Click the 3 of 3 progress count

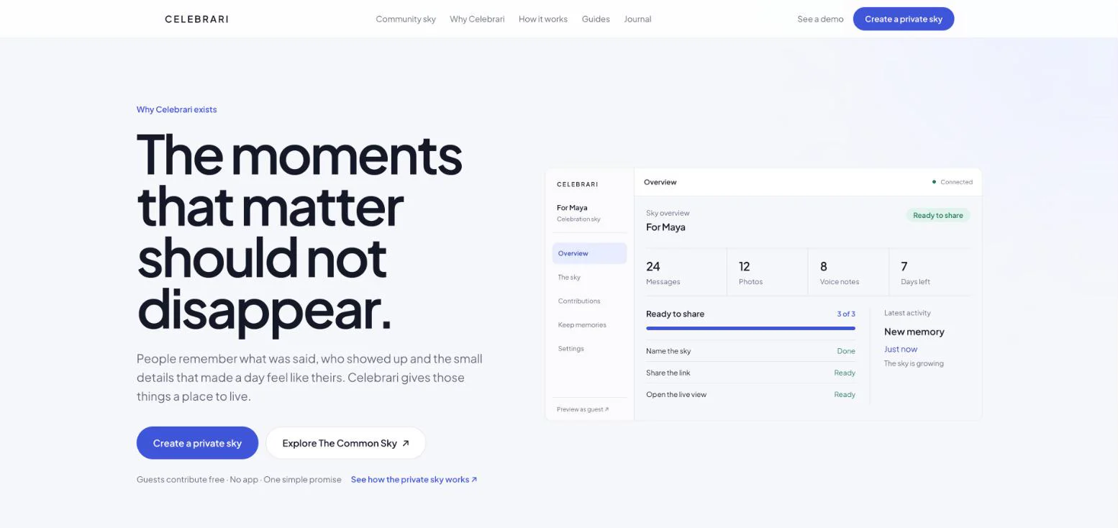(x=846, y=314)
